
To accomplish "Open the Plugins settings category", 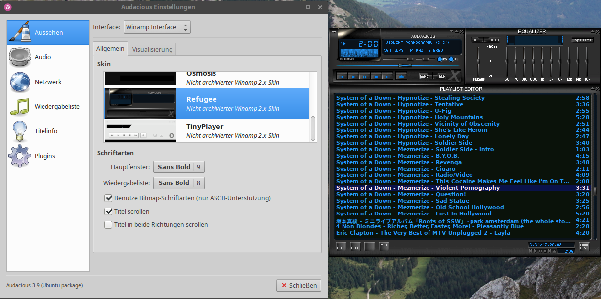I will [48, 156].
